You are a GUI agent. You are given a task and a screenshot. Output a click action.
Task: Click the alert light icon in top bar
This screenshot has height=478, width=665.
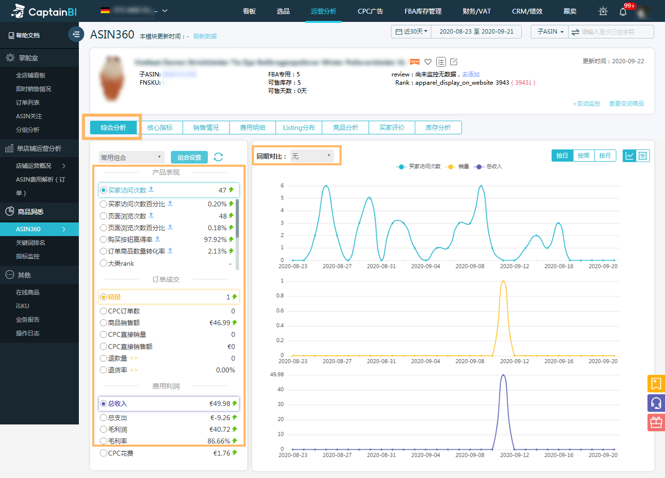point(603,11)
